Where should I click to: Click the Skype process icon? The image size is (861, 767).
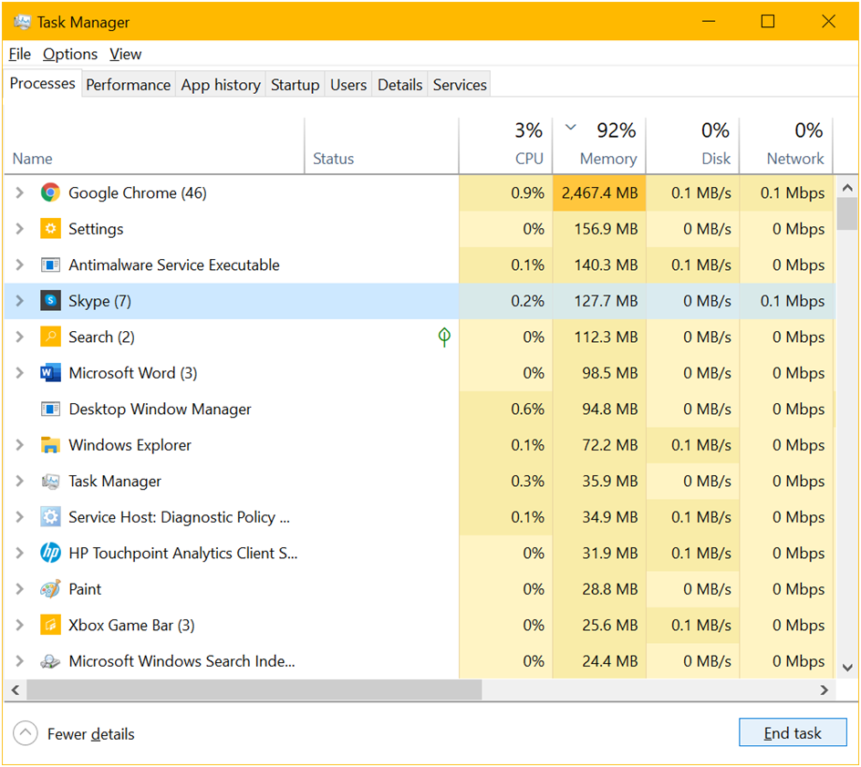[50, 301]
